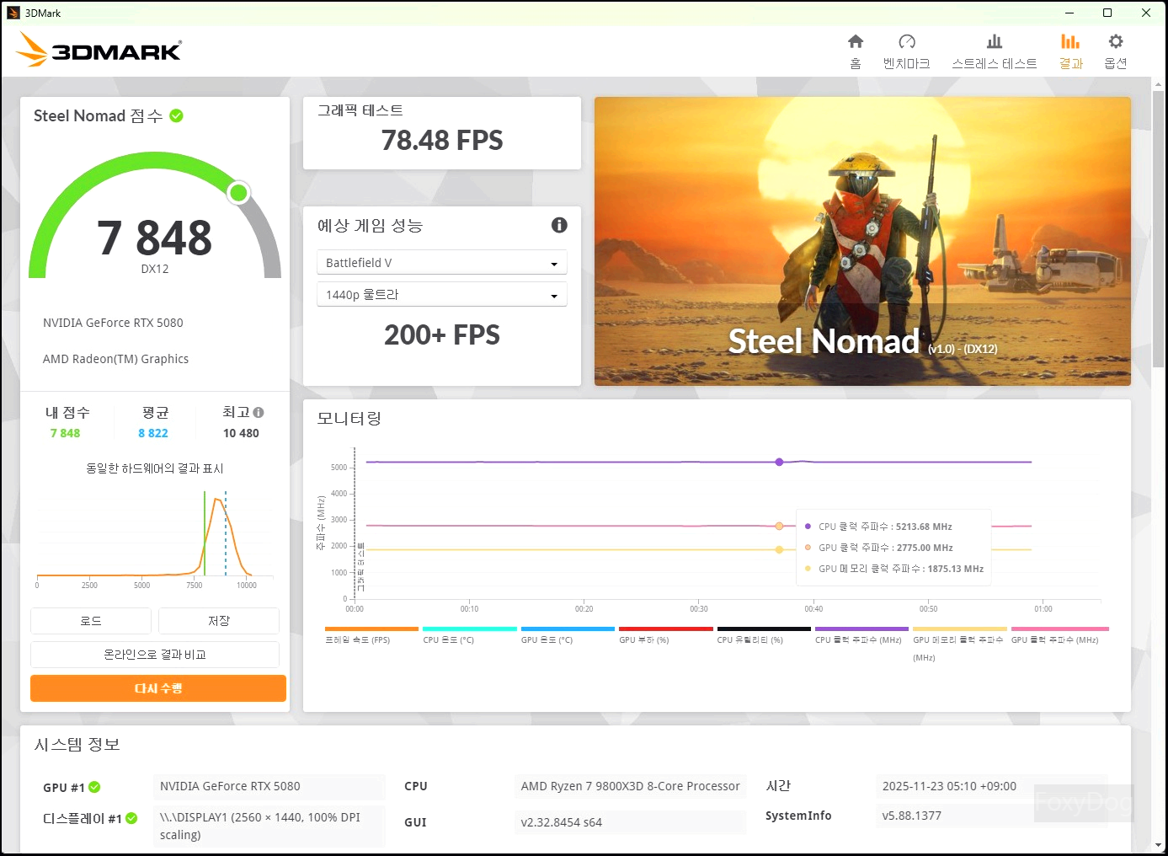Click score gauge green indicator knob
Image resolution: width=1168 pixels, height=856 pixels.
[x=239, y=193]
